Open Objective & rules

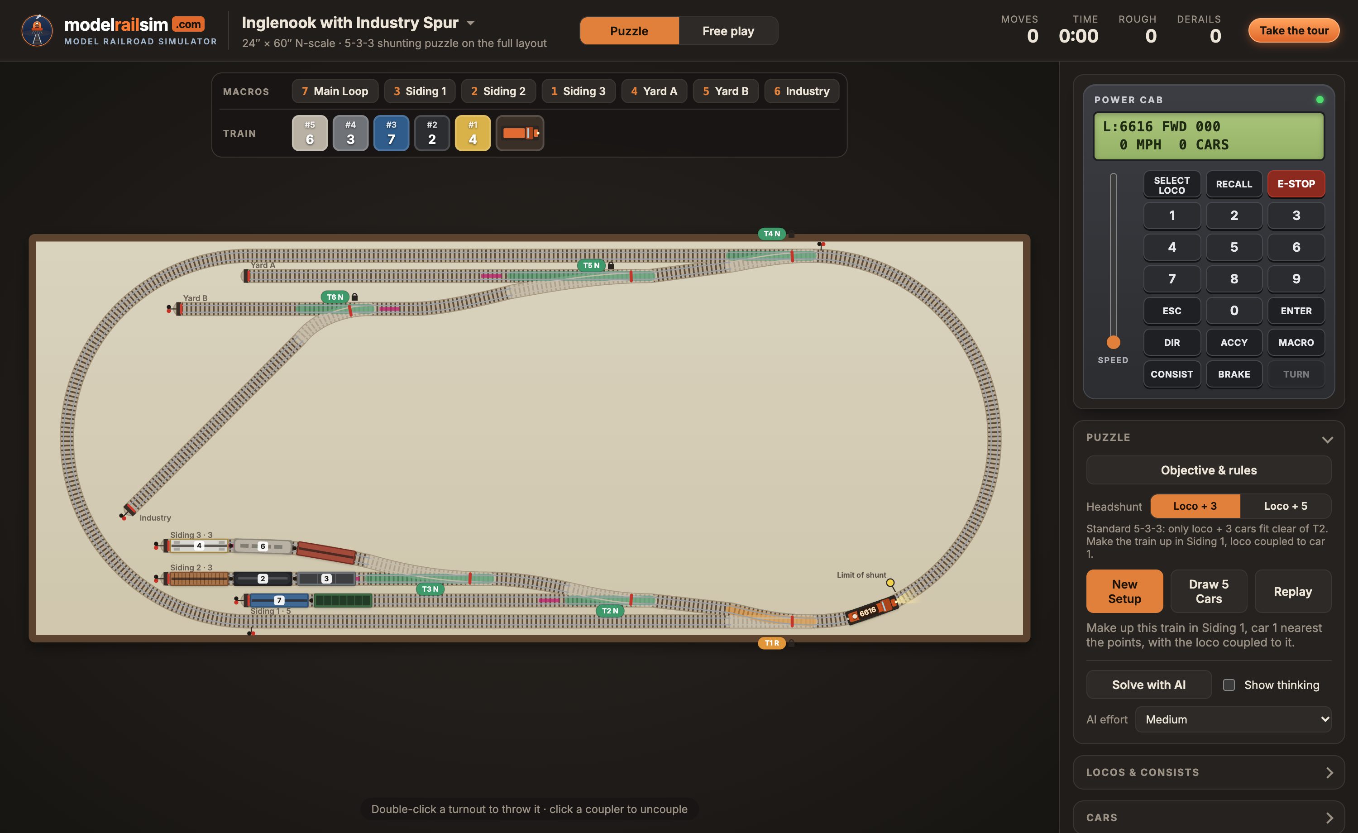click(1209, 470)
